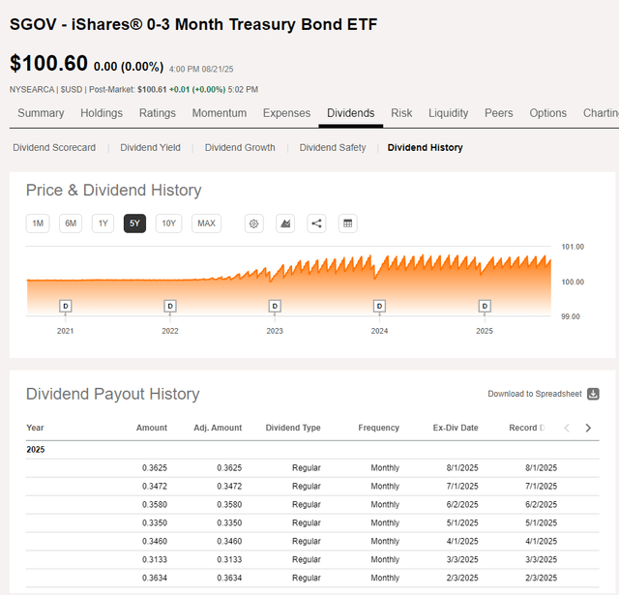Click the Frequency column header
Screen dimensions: 619x595
[x=378, y=428]
